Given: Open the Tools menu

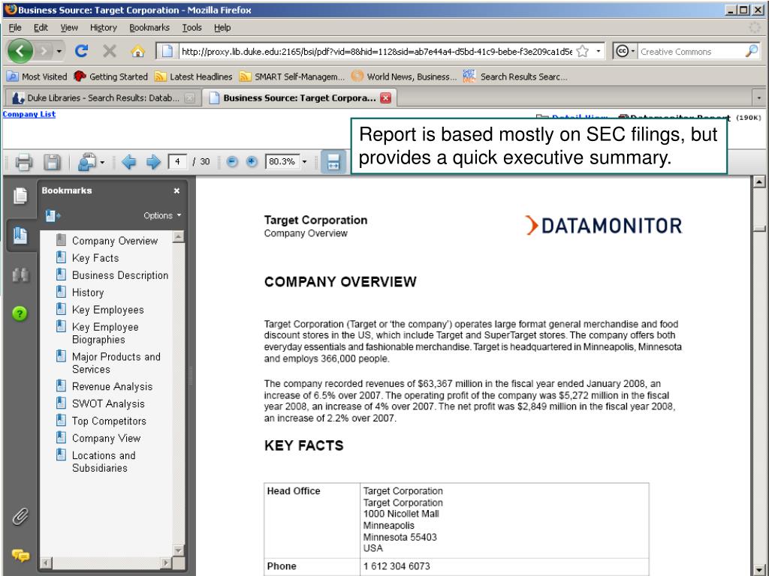Looking at the screenshot, I should pyautogui.click(x=191, y=28).
